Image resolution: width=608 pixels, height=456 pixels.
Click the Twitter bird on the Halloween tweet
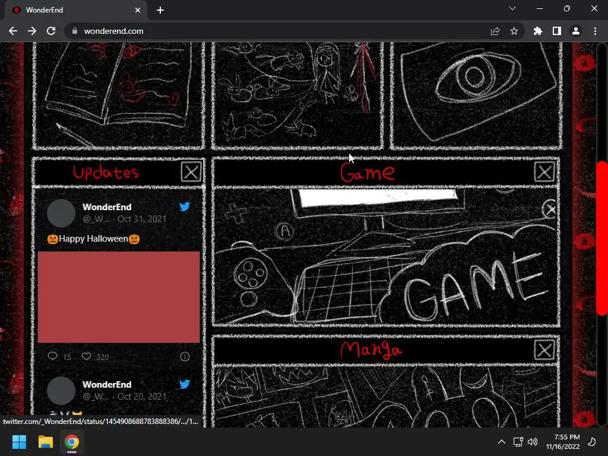pos(185,207)
